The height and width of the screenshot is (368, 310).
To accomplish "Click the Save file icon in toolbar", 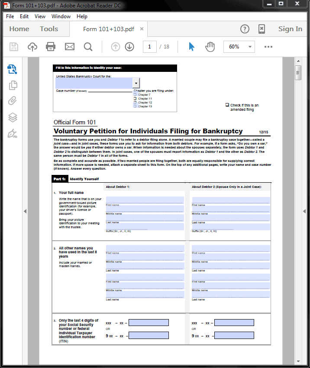I will tap(14, 47).
